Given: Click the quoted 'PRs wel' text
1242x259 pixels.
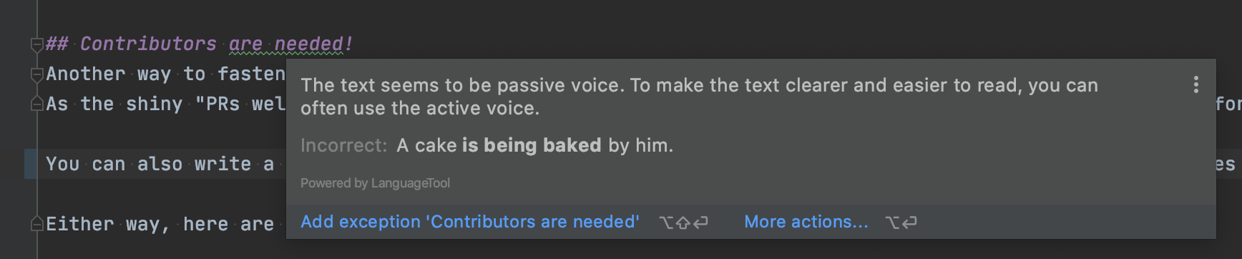Looking at the screenshot, I should pyautogui.click(x=240, y=104).
